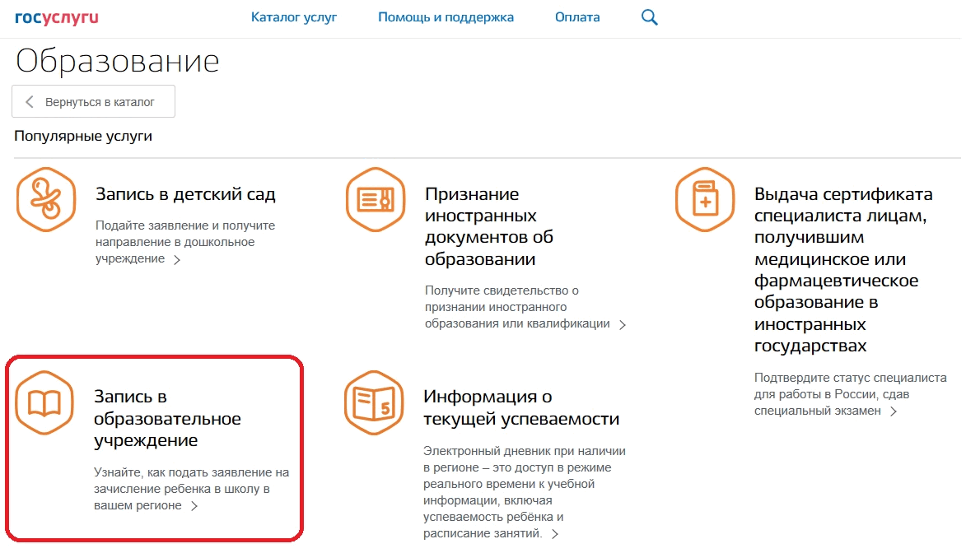Open Выдача сертификата специалиста лицам service
Image resolution: width=966 pixels, height=553 pixels.
click(843, 270)
